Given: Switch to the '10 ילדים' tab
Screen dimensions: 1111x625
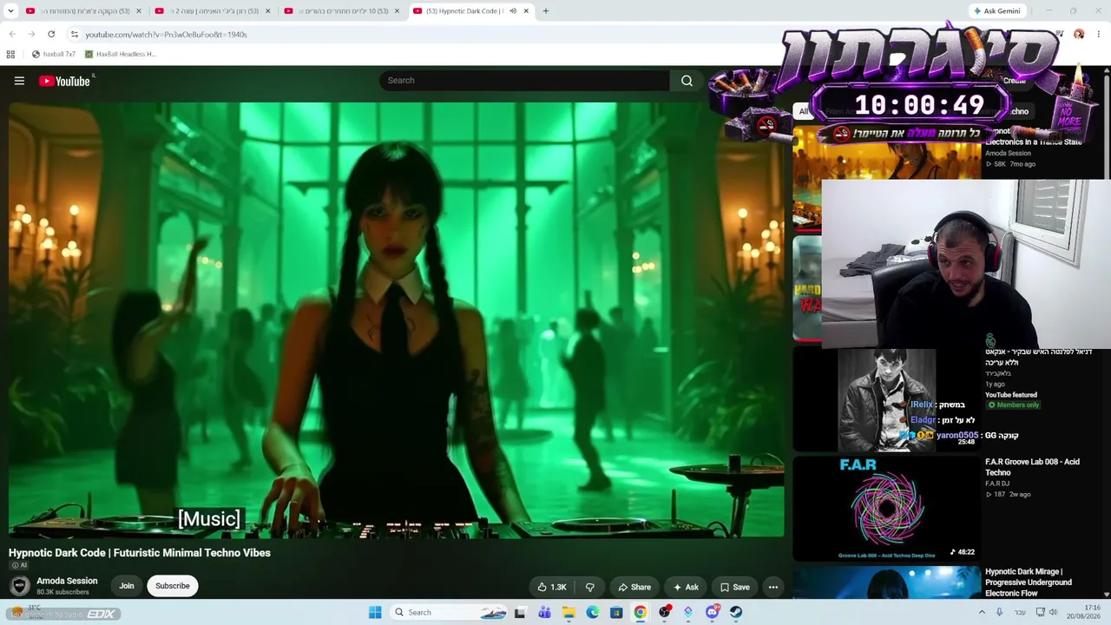Looking at the screenshot, I should coord(342,11).
